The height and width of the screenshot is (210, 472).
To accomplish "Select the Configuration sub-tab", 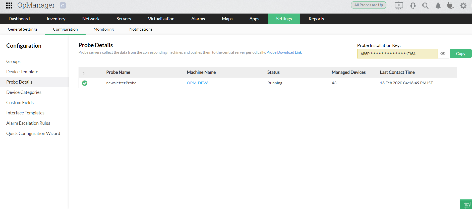I will pos(65,29).
